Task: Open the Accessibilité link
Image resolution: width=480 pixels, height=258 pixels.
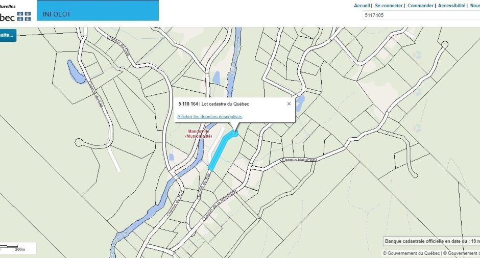Action: 451,6
